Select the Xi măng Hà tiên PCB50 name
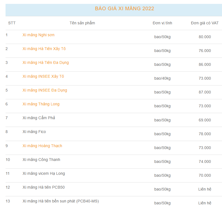Viewport: 222px width, 211px height. click(x=43, y=187)
